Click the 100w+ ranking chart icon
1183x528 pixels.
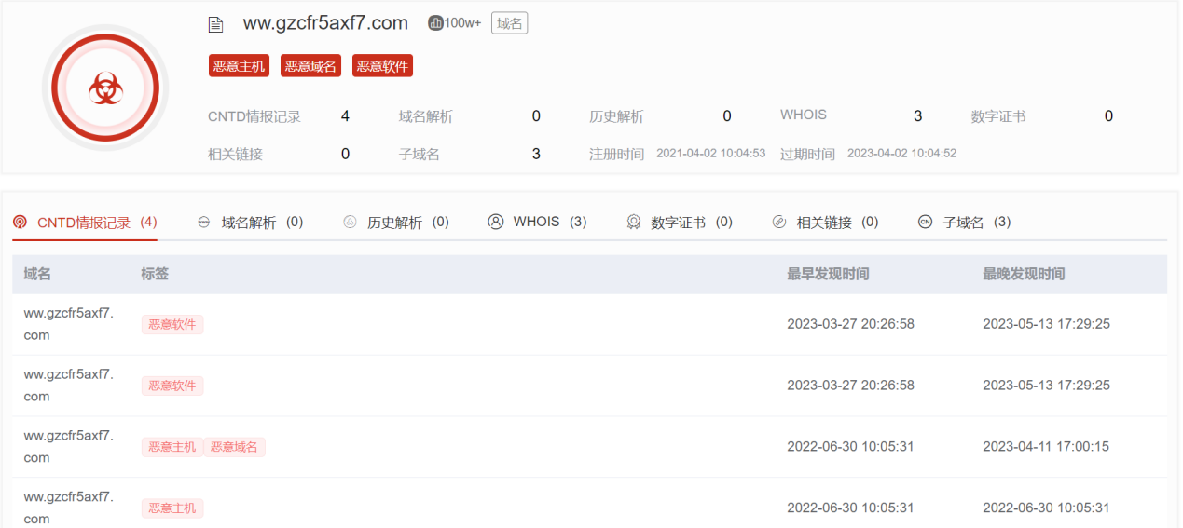pyautogui.click(x=435, y=23)
